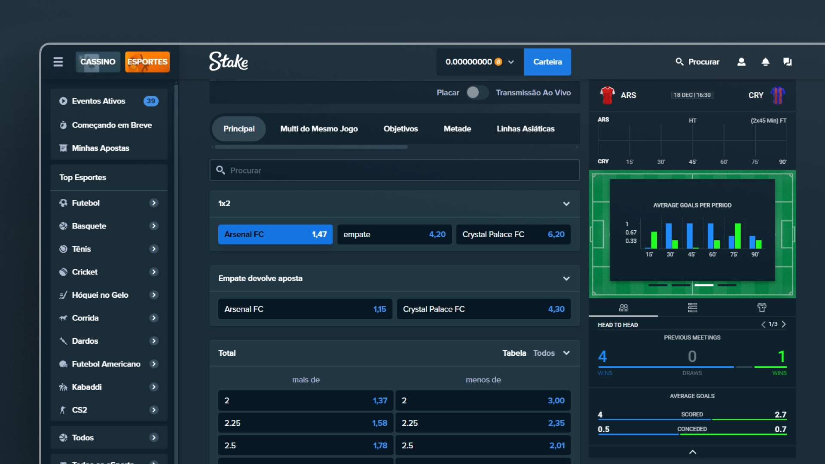
Task: Collapse the match stats widget chevron
Action: pos(693,452)
